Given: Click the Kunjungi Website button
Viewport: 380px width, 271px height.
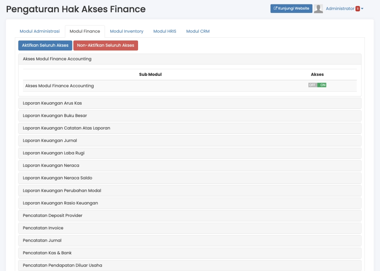Looking at the screenshot, I should 291,9.
